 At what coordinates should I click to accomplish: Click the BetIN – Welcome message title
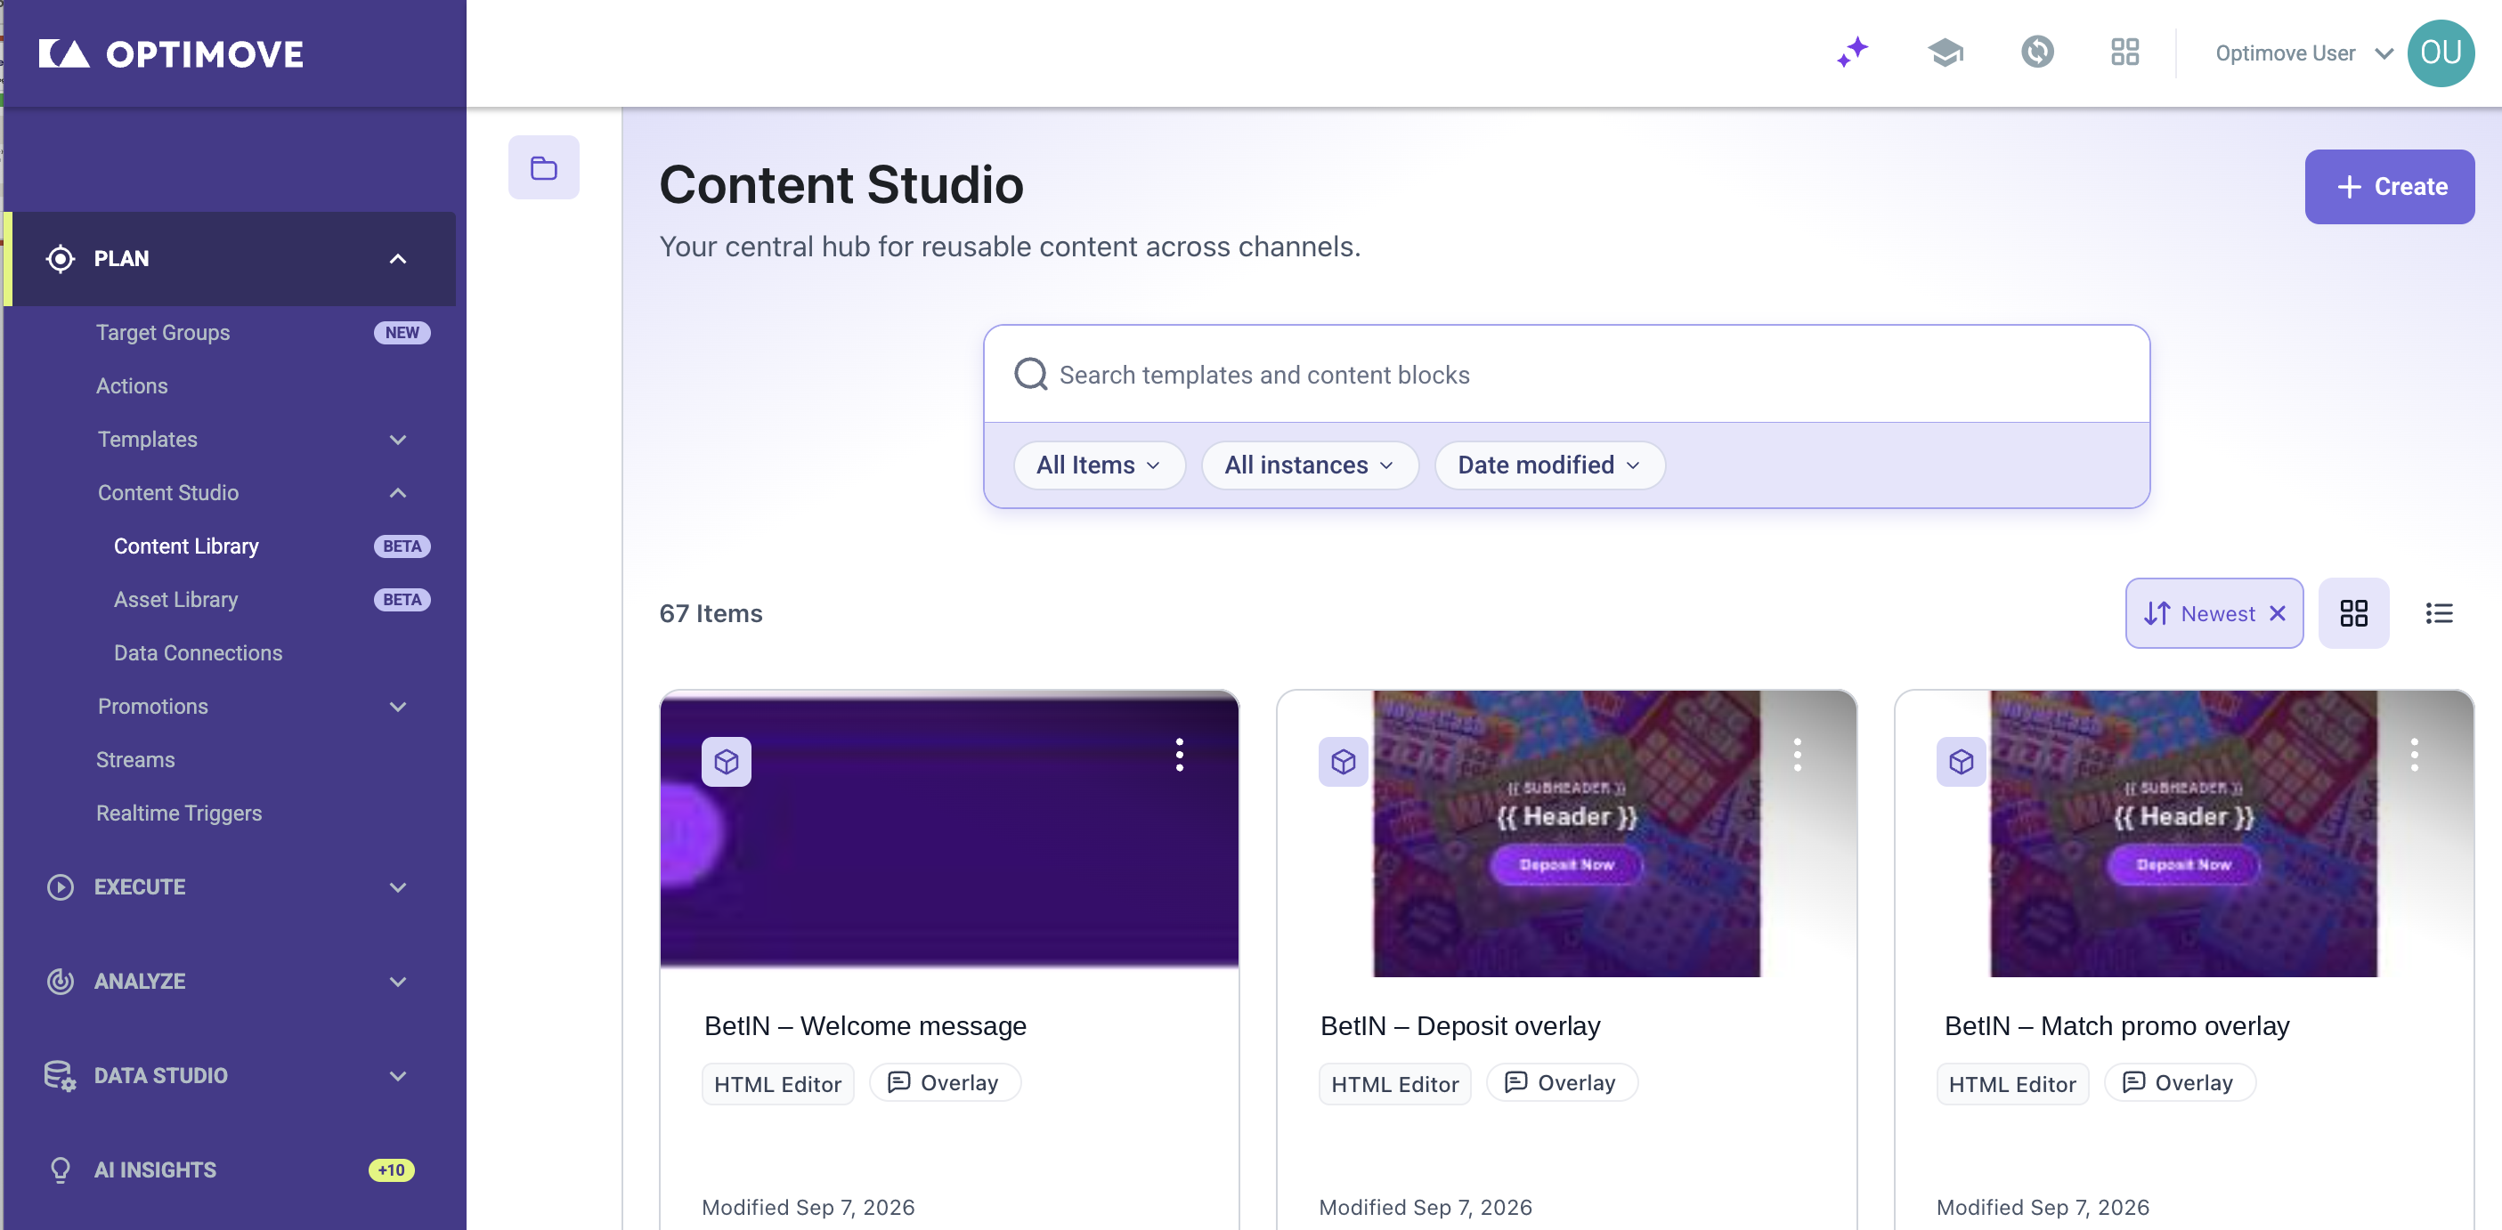pyautogui.click(x=865, y=1026)
